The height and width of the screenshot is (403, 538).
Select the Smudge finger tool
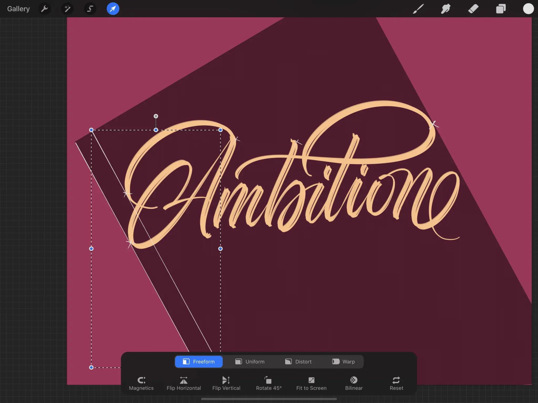click(x=446, y=9)
